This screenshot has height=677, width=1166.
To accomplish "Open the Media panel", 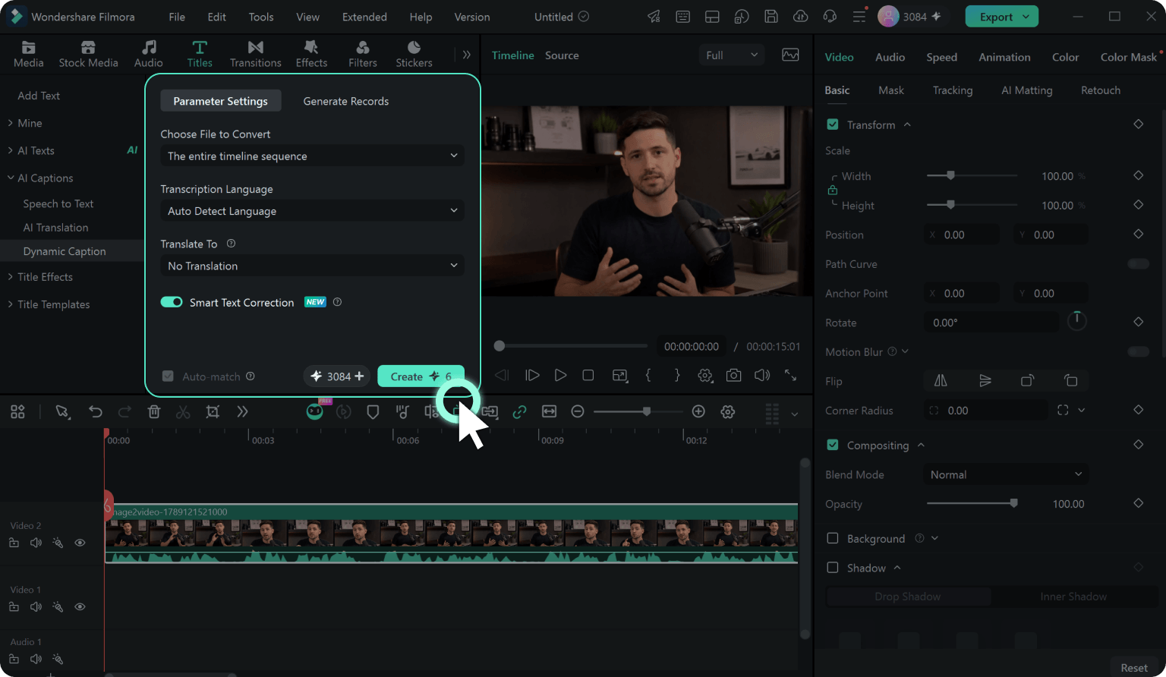I will click(x=29, y=55).
